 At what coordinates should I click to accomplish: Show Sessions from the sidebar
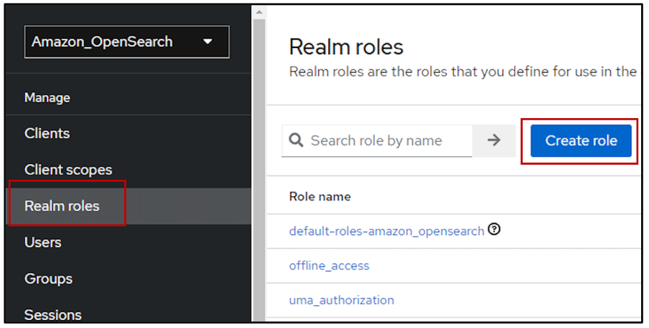point(52,314)
